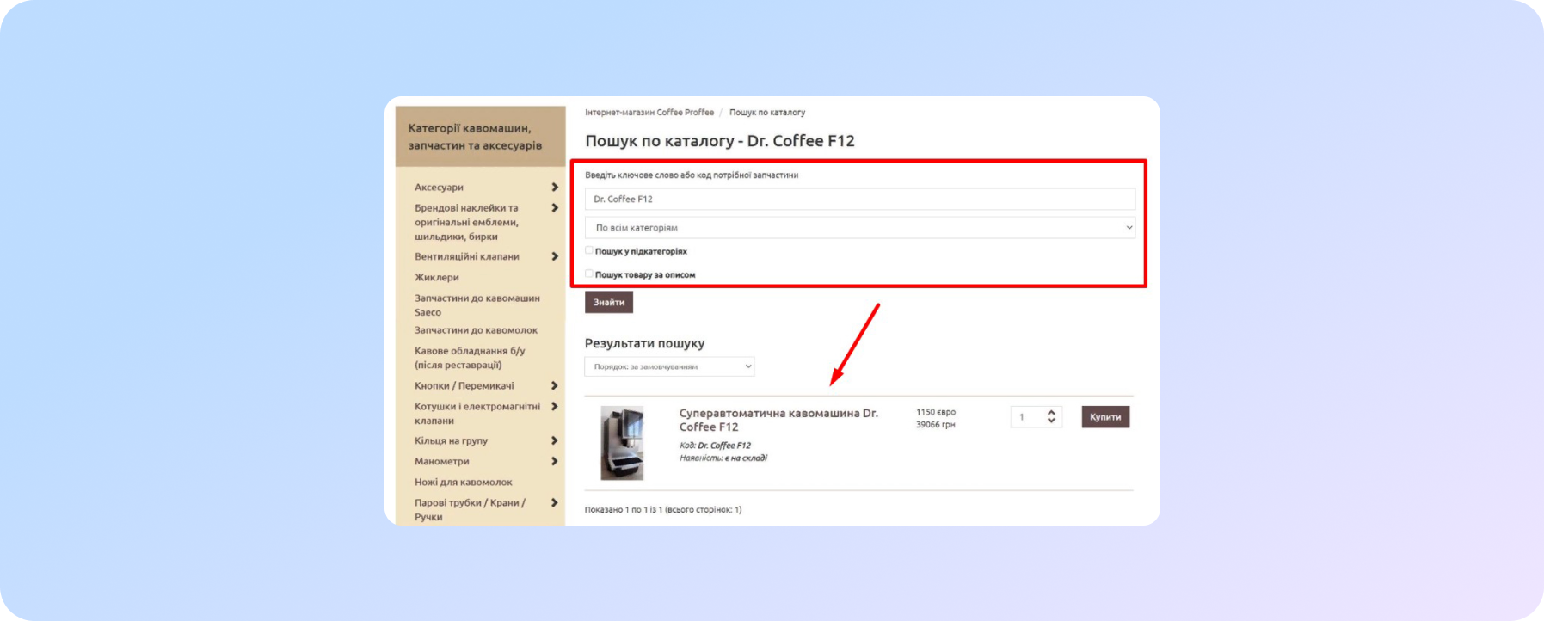Expand Брендові наклейки category arrow
Screen dimensions: 1544x621
point(555,208)
